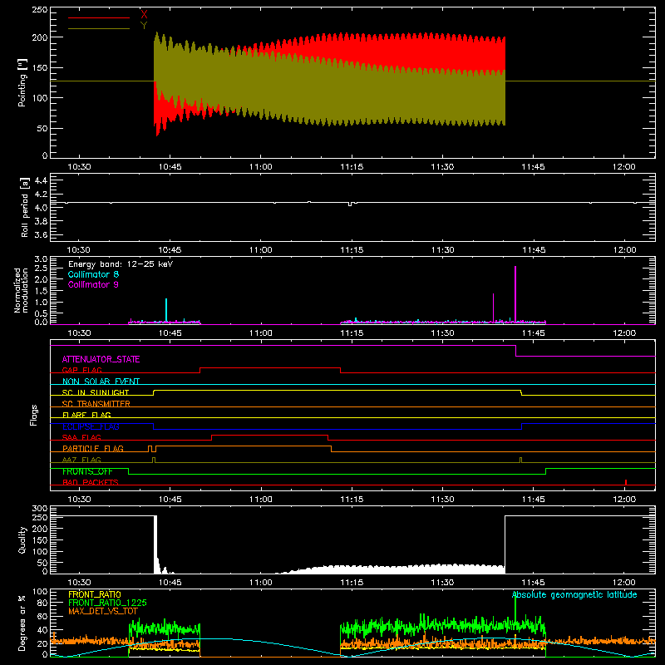Screen dimensions: 665x665
Task: Click the 'Degrees or %' axis title
Action: point(22,623)
